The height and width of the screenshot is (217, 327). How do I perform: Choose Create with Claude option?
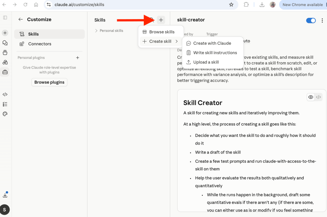tap(212, 43)
